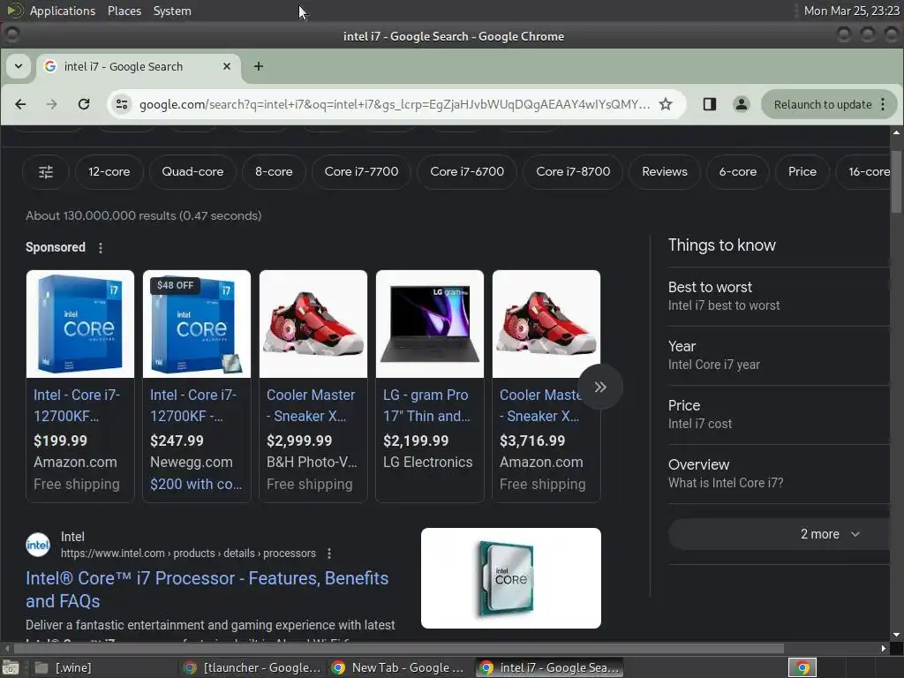Open the three-dot Chrome menu
This screenshot has width=904, height=678.
[x=883, y=104]
